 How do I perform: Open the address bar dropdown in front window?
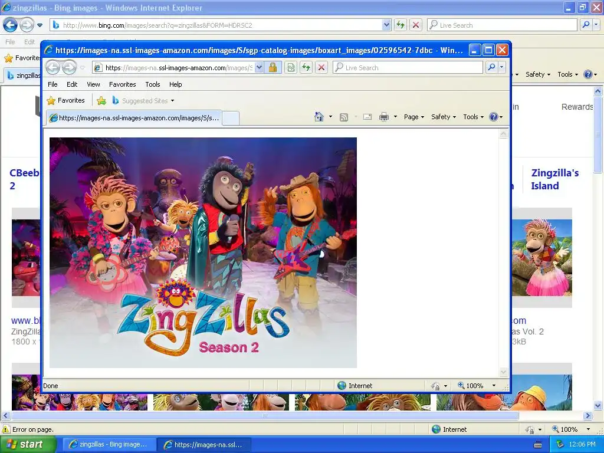pos(260,68)
